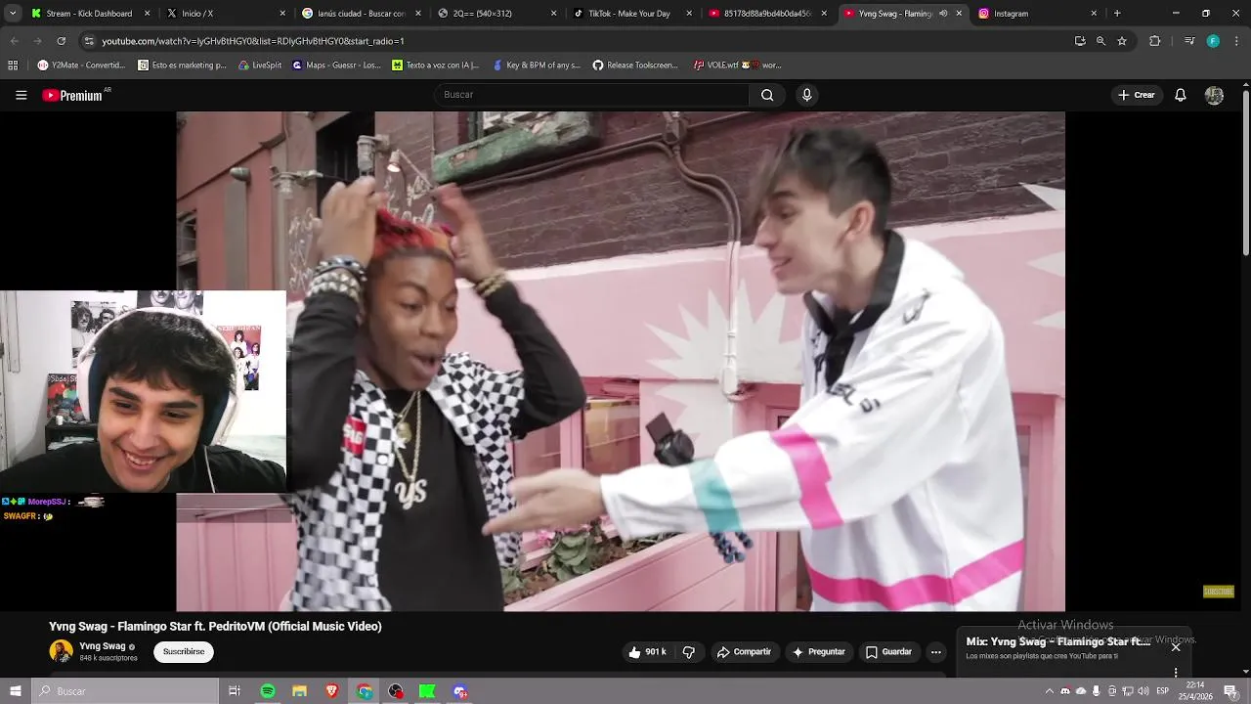Open Maps - Guessr bookmark

337,66
